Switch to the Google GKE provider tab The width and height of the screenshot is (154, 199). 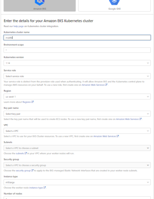click(114, 5)
